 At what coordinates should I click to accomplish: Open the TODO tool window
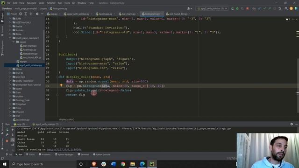point(30,154)
